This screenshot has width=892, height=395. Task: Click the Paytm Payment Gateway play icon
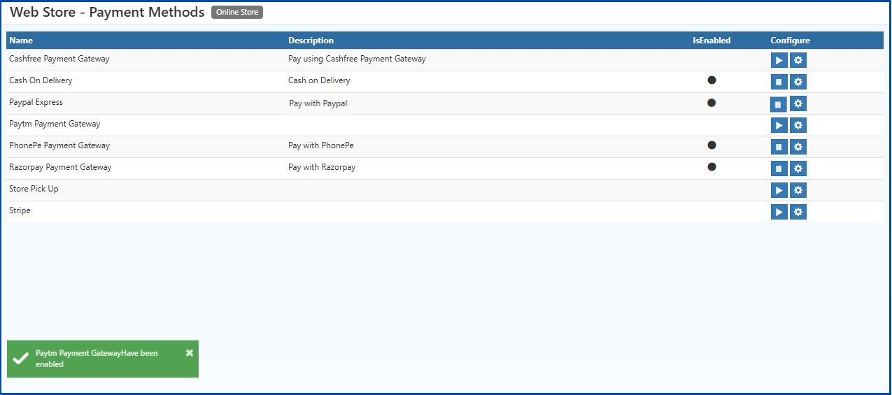(779, 125)
